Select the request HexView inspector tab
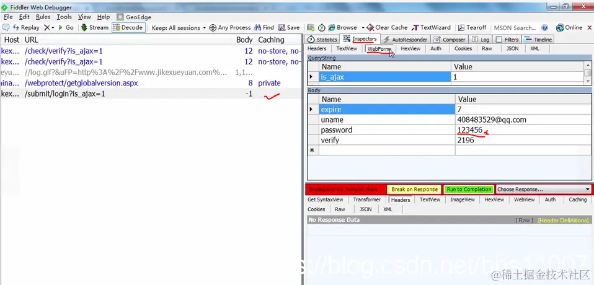 tap(410, 48)
